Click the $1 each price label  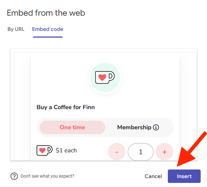(x=66, y=150)
